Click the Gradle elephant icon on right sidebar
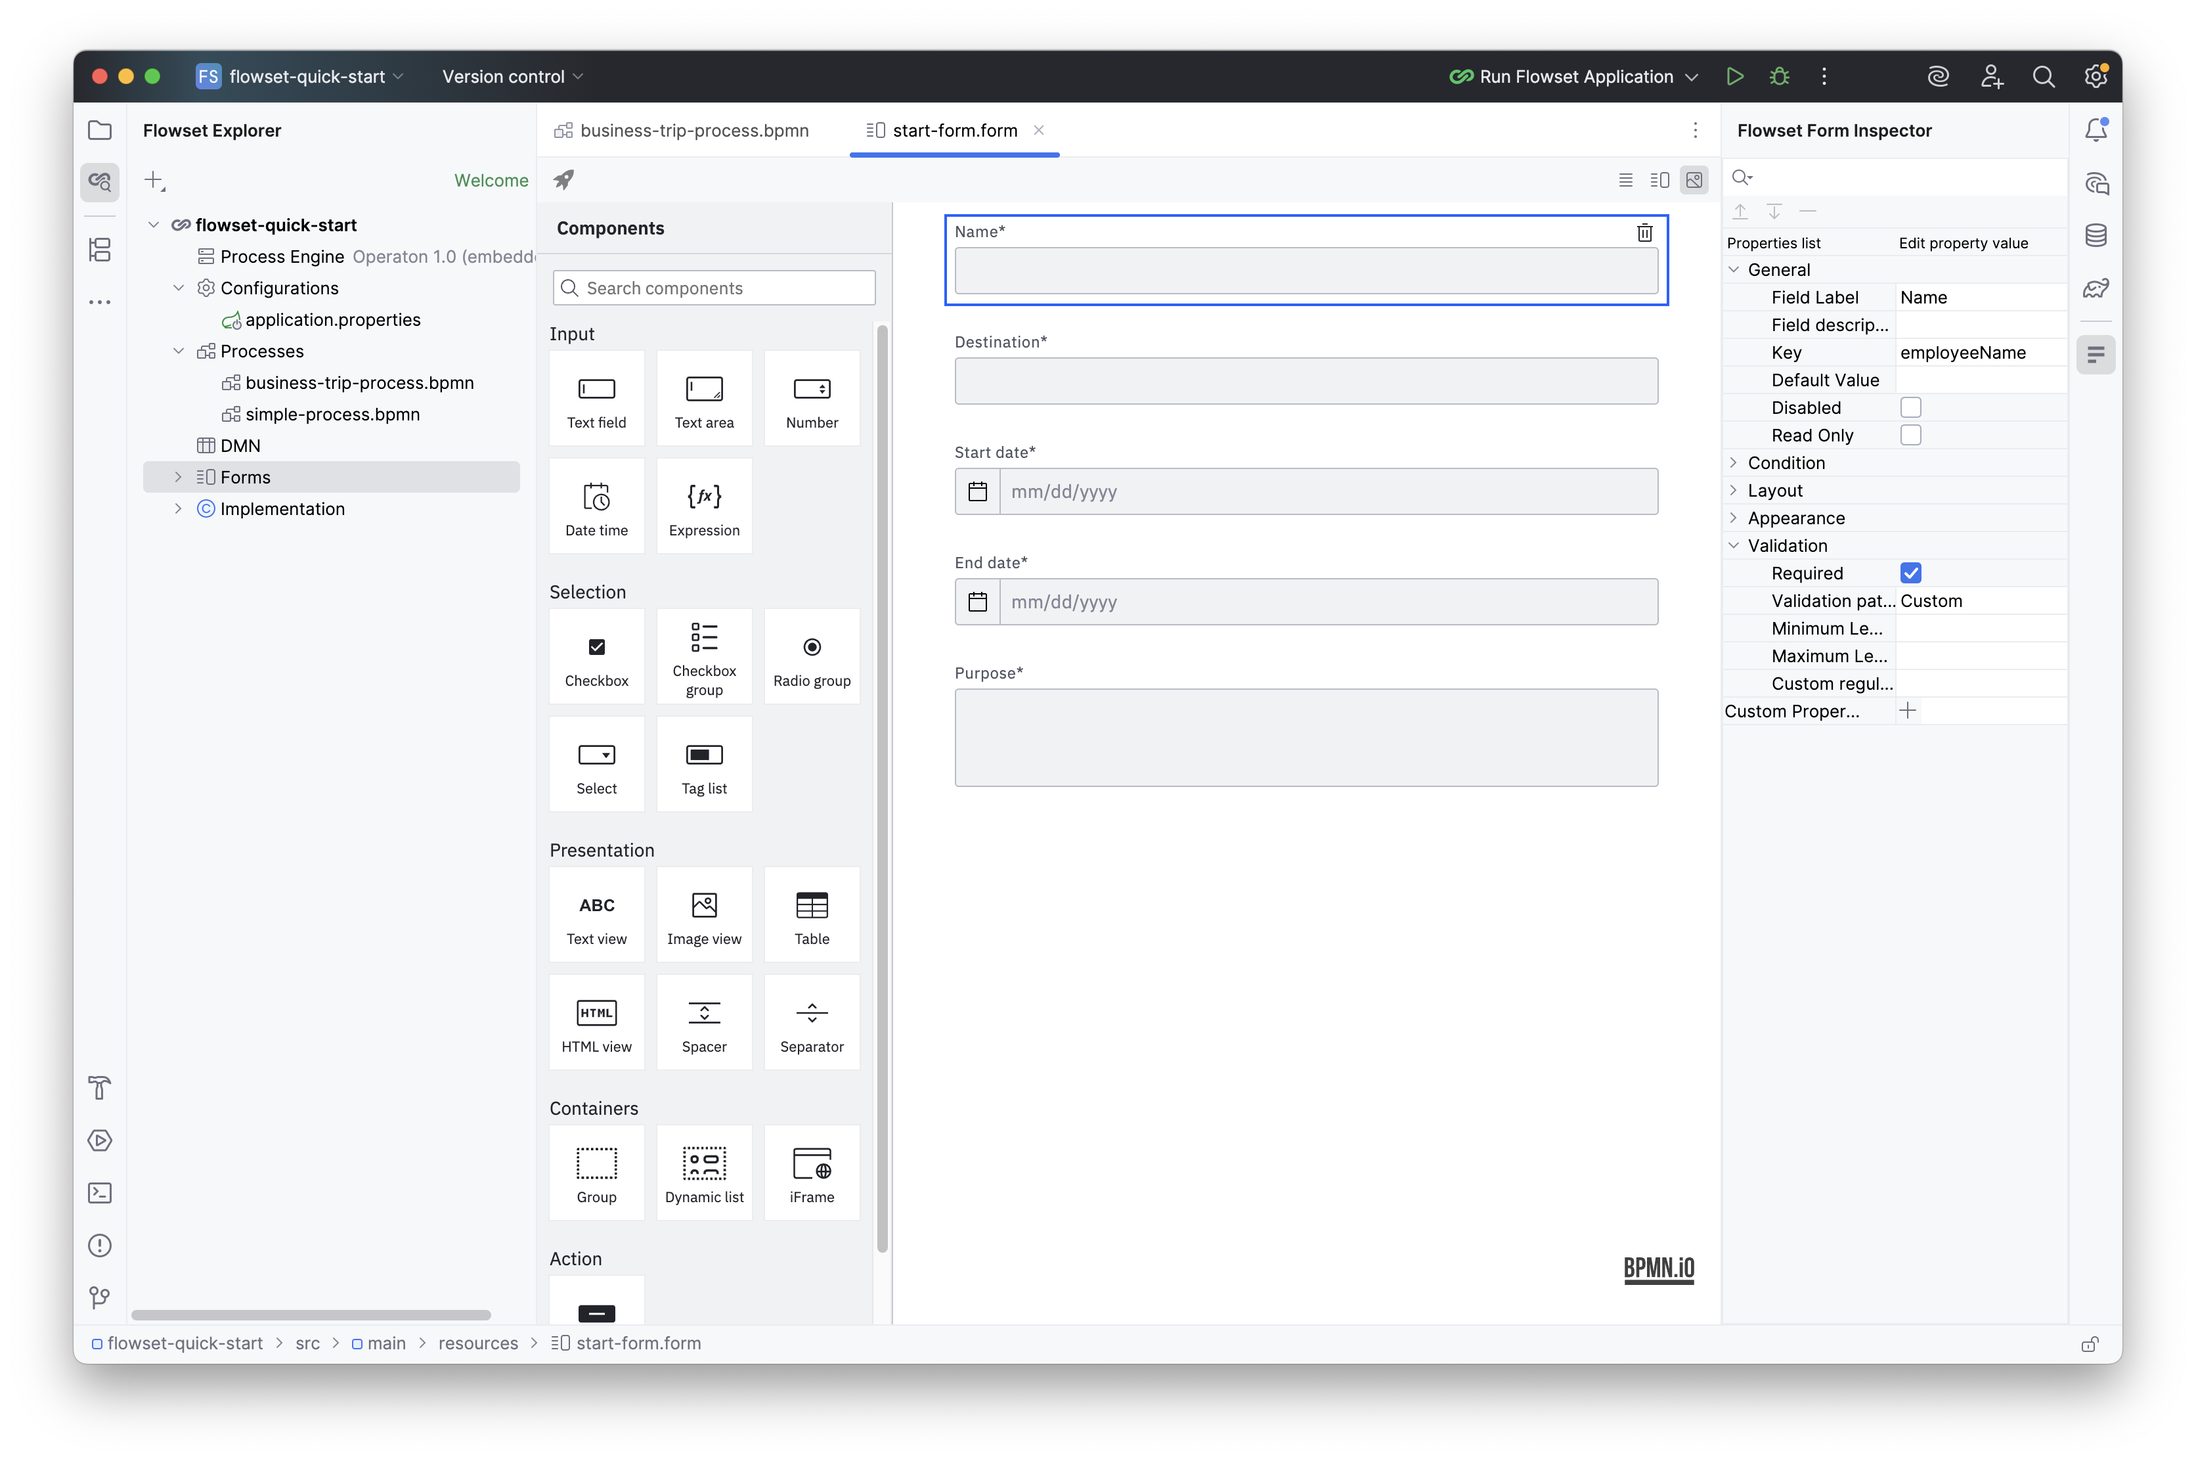This screenshot has width=2196, height=1461. click(2096, 288)
